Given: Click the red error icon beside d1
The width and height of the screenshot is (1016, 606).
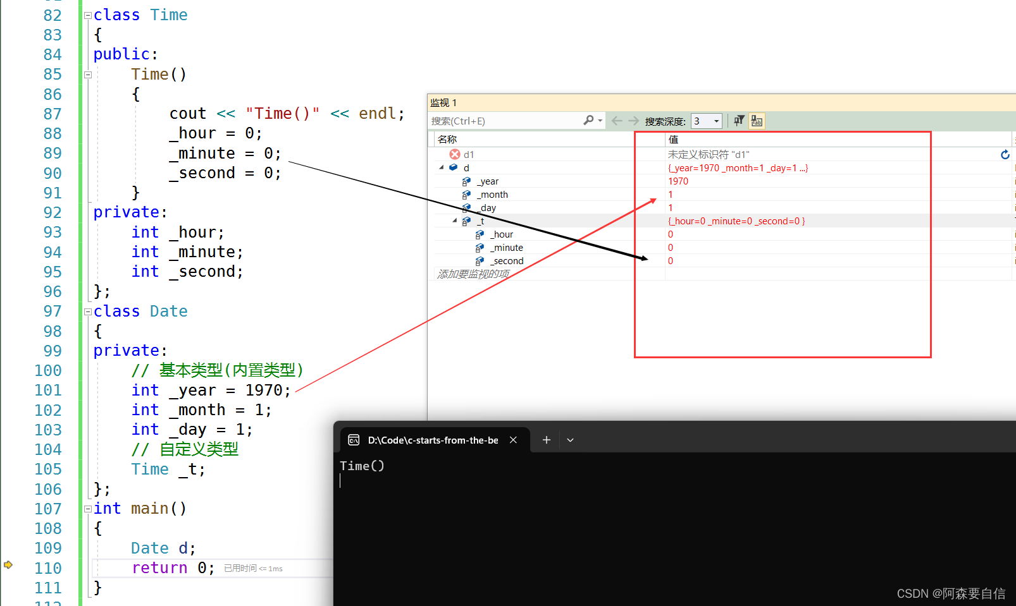Looking at the screenshot, I should click(455, 154).
